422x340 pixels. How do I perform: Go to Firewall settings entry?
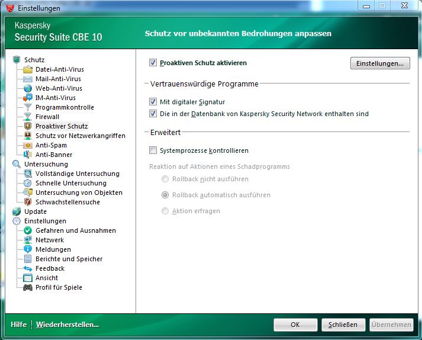pyautogui.click(x=47, y=117)
